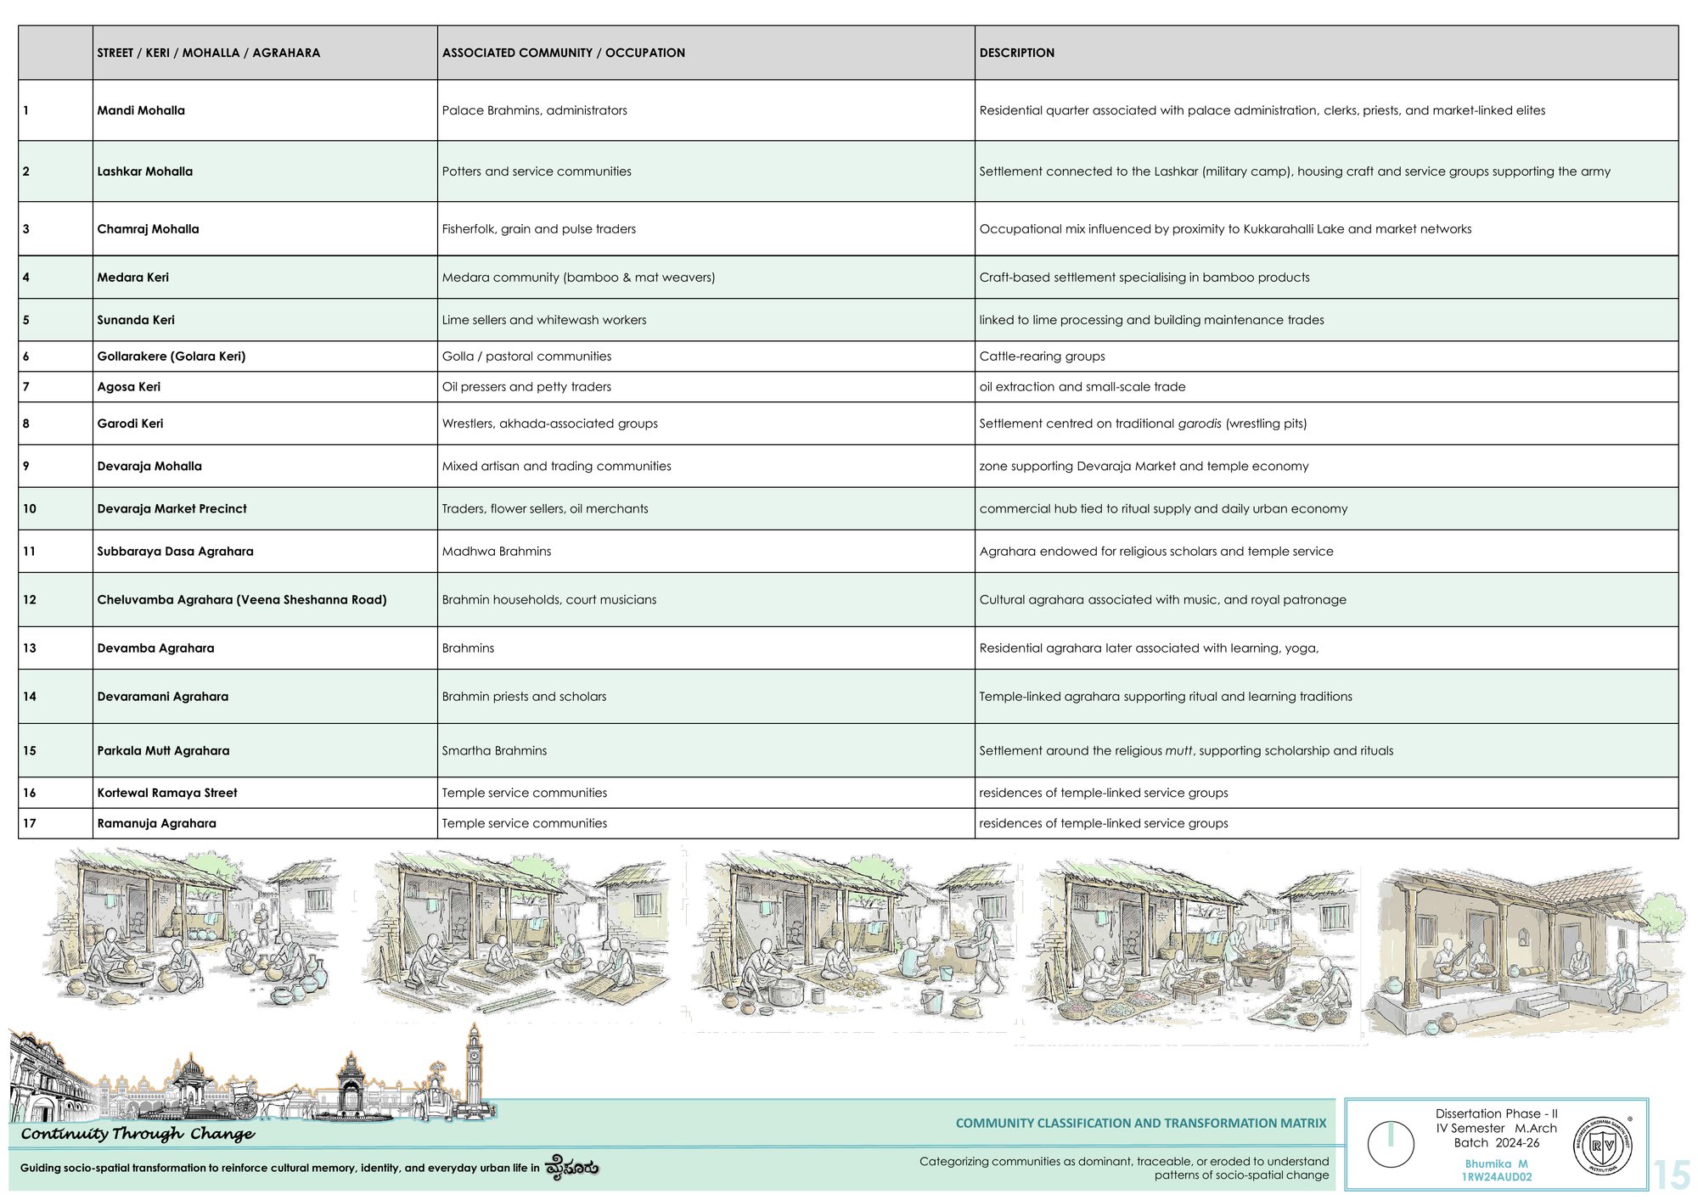Click the RV institution crest logo
Image resolution: width=1698 pixels, height=1200 pixels.
(x=1602, y=1146)
